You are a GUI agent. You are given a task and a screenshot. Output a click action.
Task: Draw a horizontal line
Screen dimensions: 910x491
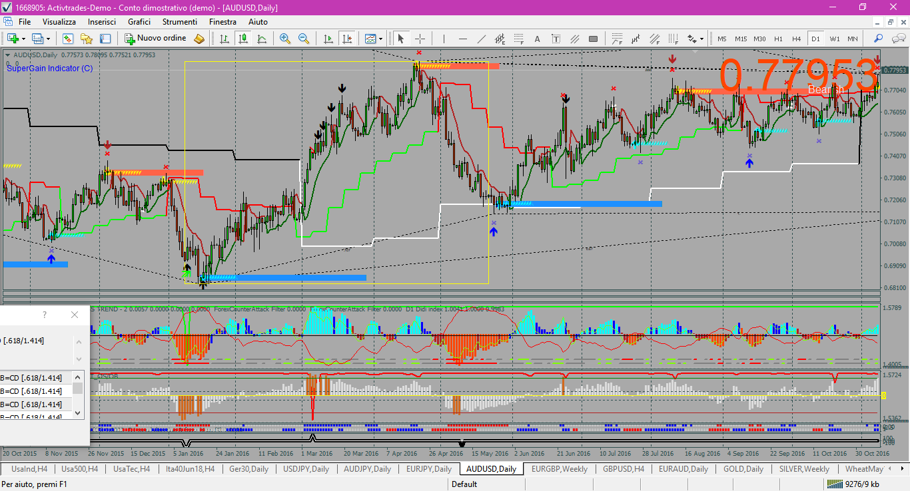[462, 39]
